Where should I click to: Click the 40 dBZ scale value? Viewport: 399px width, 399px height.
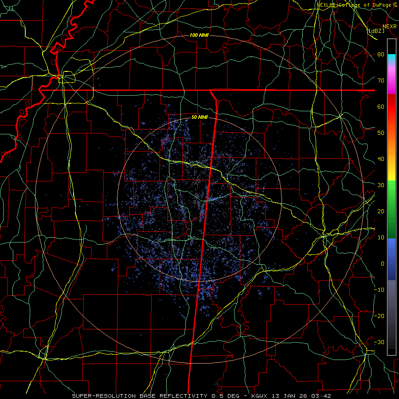(x=381, y=159)
